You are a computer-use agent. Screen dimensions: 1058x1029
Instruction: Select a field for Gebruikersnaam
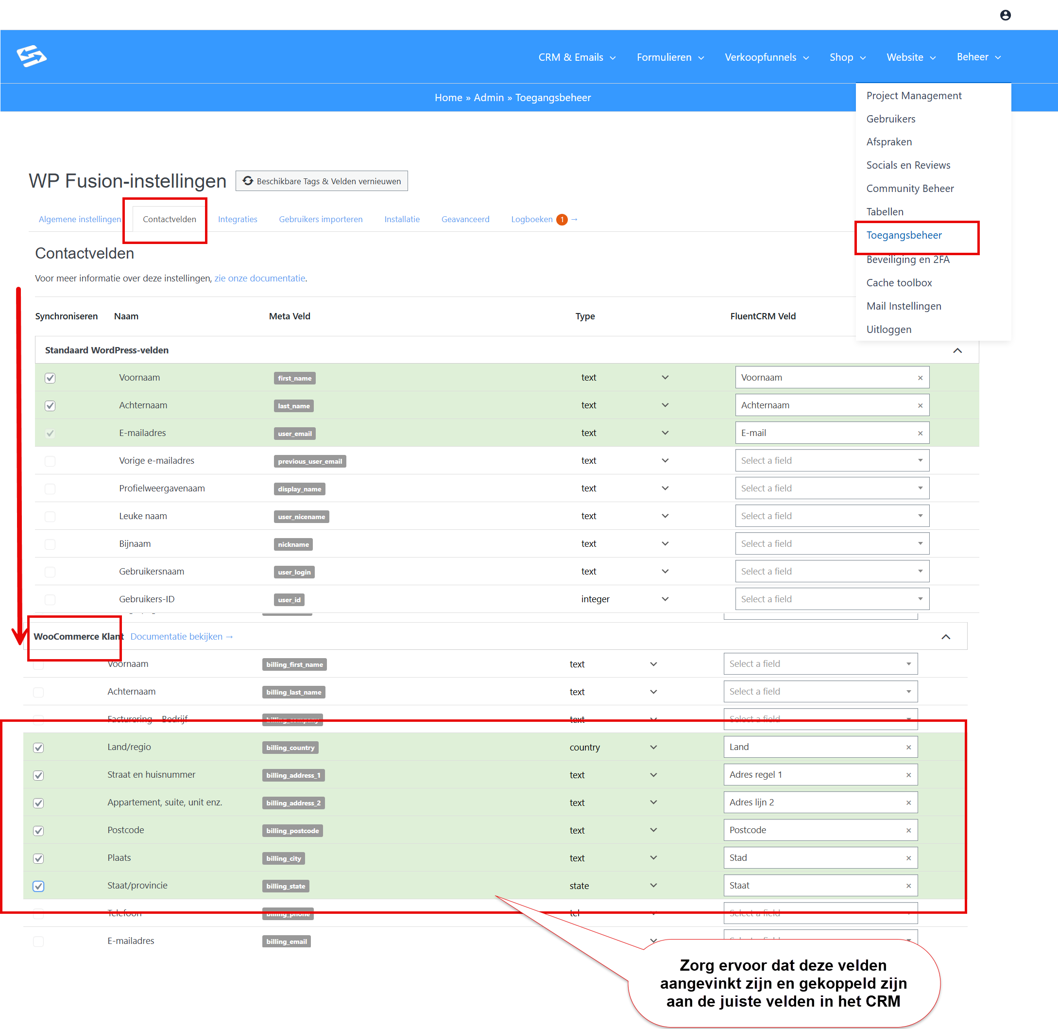pos(832,571)
